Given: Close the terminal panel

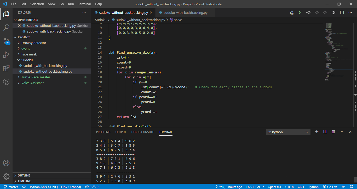Looking at the screenshot, I should coord(350,132).
